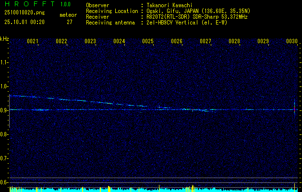Select the 2el-HB9CV Vertical antenna text
This screenshot has height=192, width=302.
click(187, 23)
